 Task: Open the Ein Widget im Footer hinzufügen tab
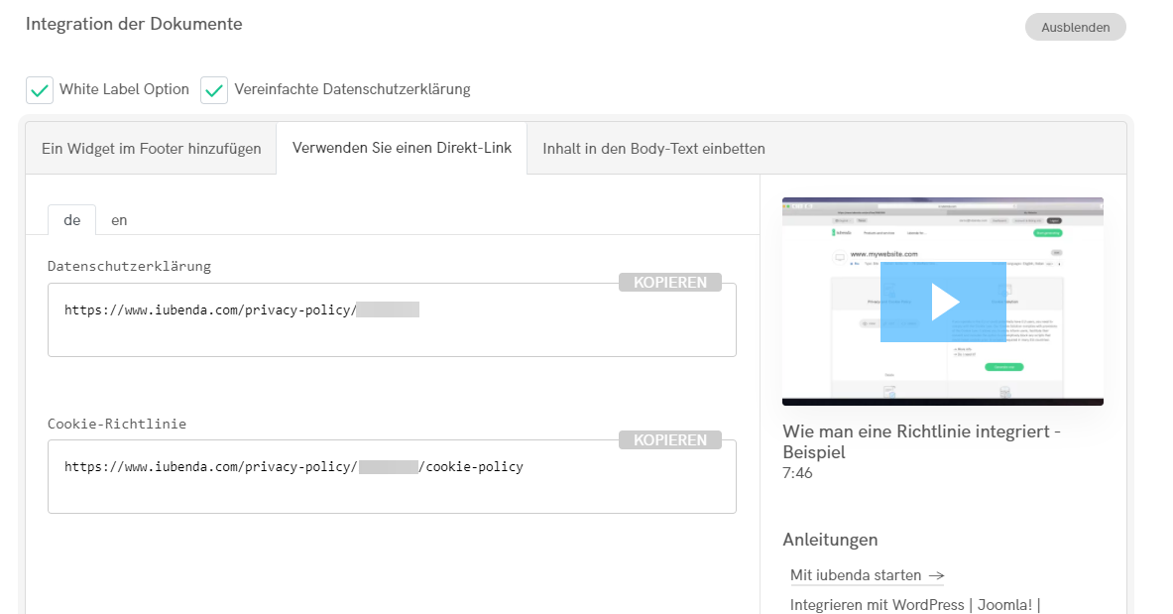[x=151, y=149]
